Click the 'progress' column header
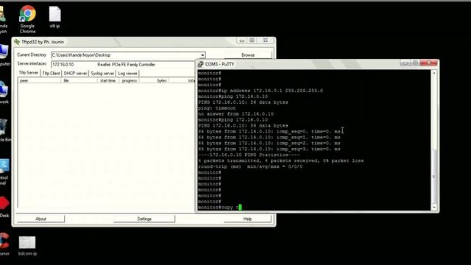The image size is (471, 265). pyautogui.click(x=130, y=80)
